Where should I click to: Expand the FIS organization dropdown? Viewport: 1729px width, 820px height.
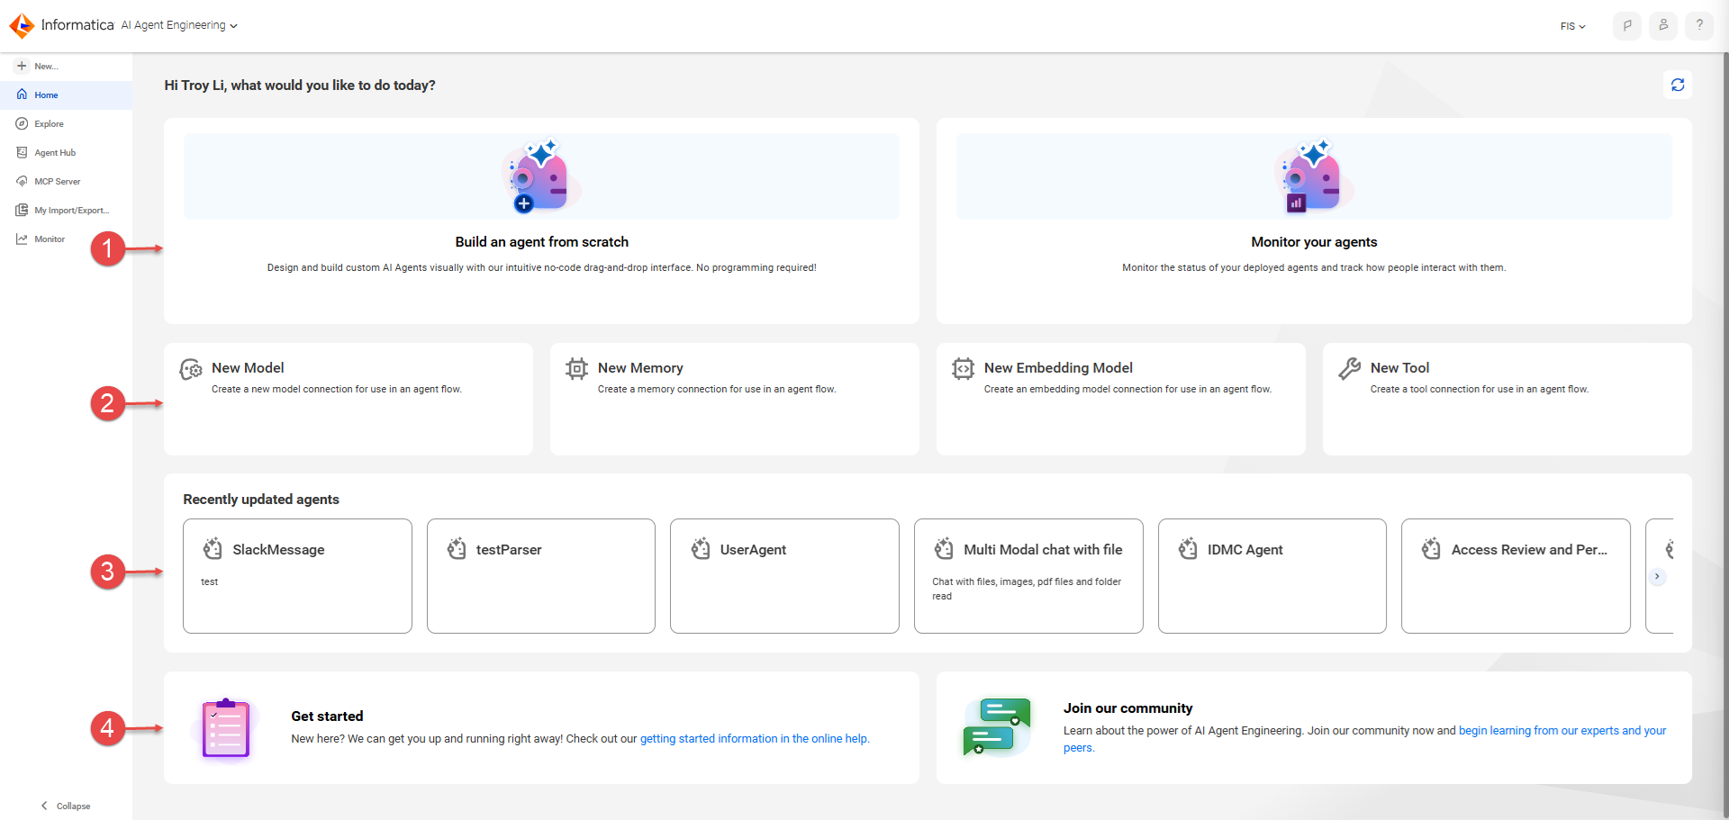point(1572,26)
